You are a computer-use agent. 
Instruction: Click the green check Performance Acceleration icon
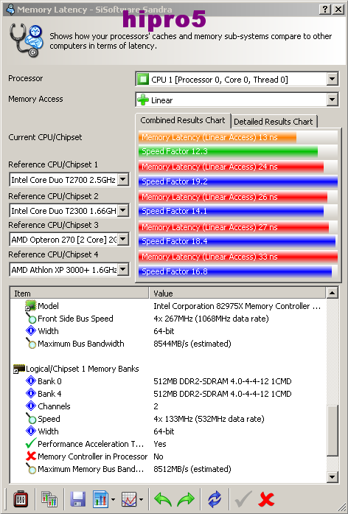tap(31, 443)
